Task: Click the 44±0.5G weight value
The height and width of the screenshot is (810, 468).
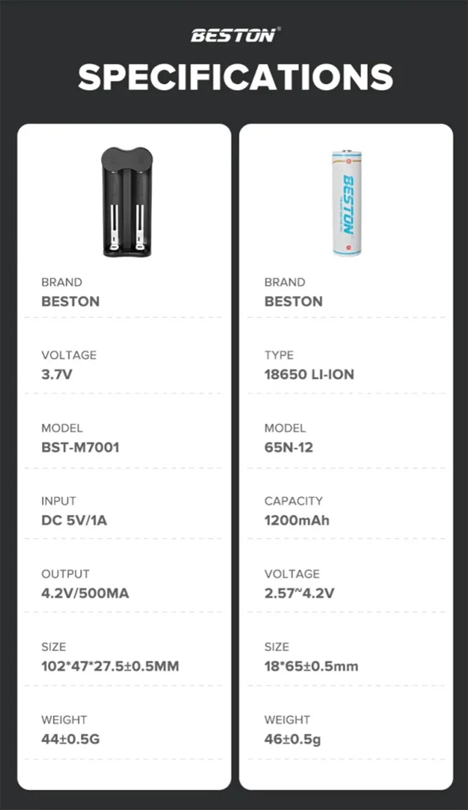Action: [70, 739]
